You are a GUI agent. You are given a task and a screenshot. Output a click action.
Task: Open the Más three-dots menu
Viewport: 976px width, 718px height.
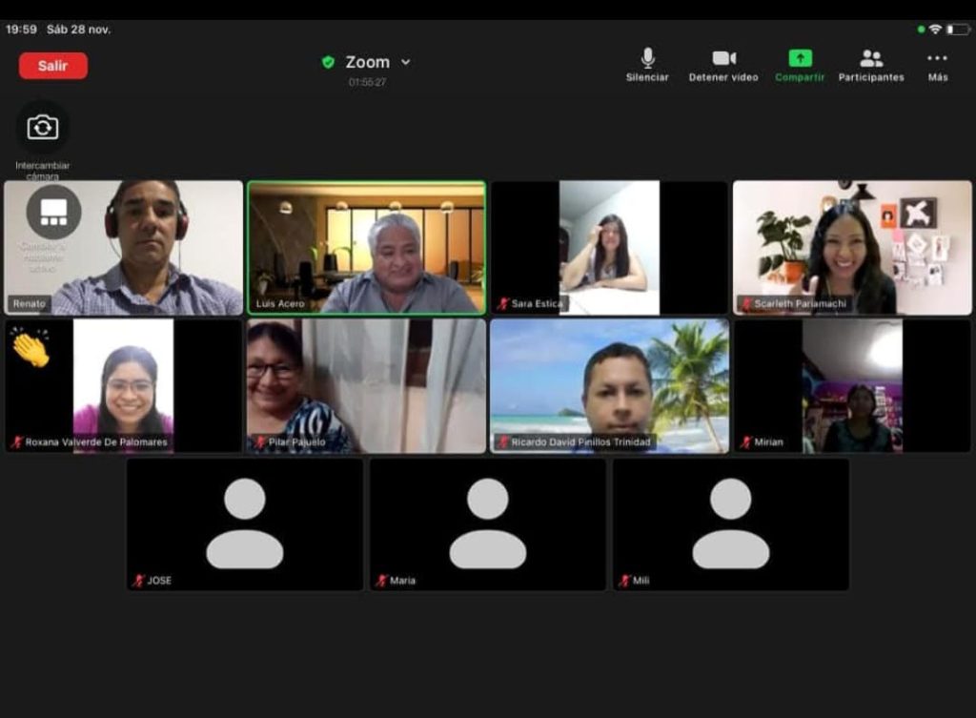coord(938,59)
